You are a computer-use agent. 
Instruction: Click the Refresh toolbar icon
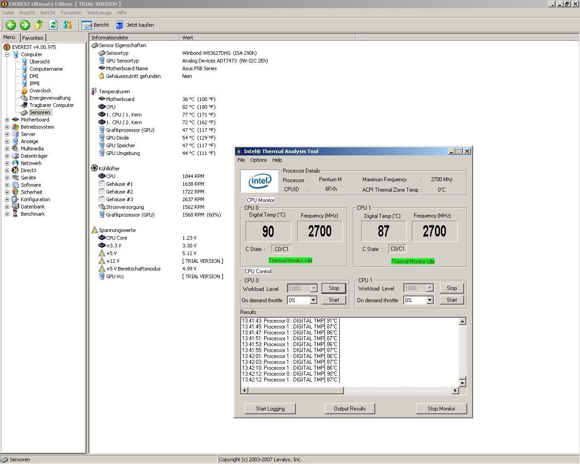coord(53,25)
